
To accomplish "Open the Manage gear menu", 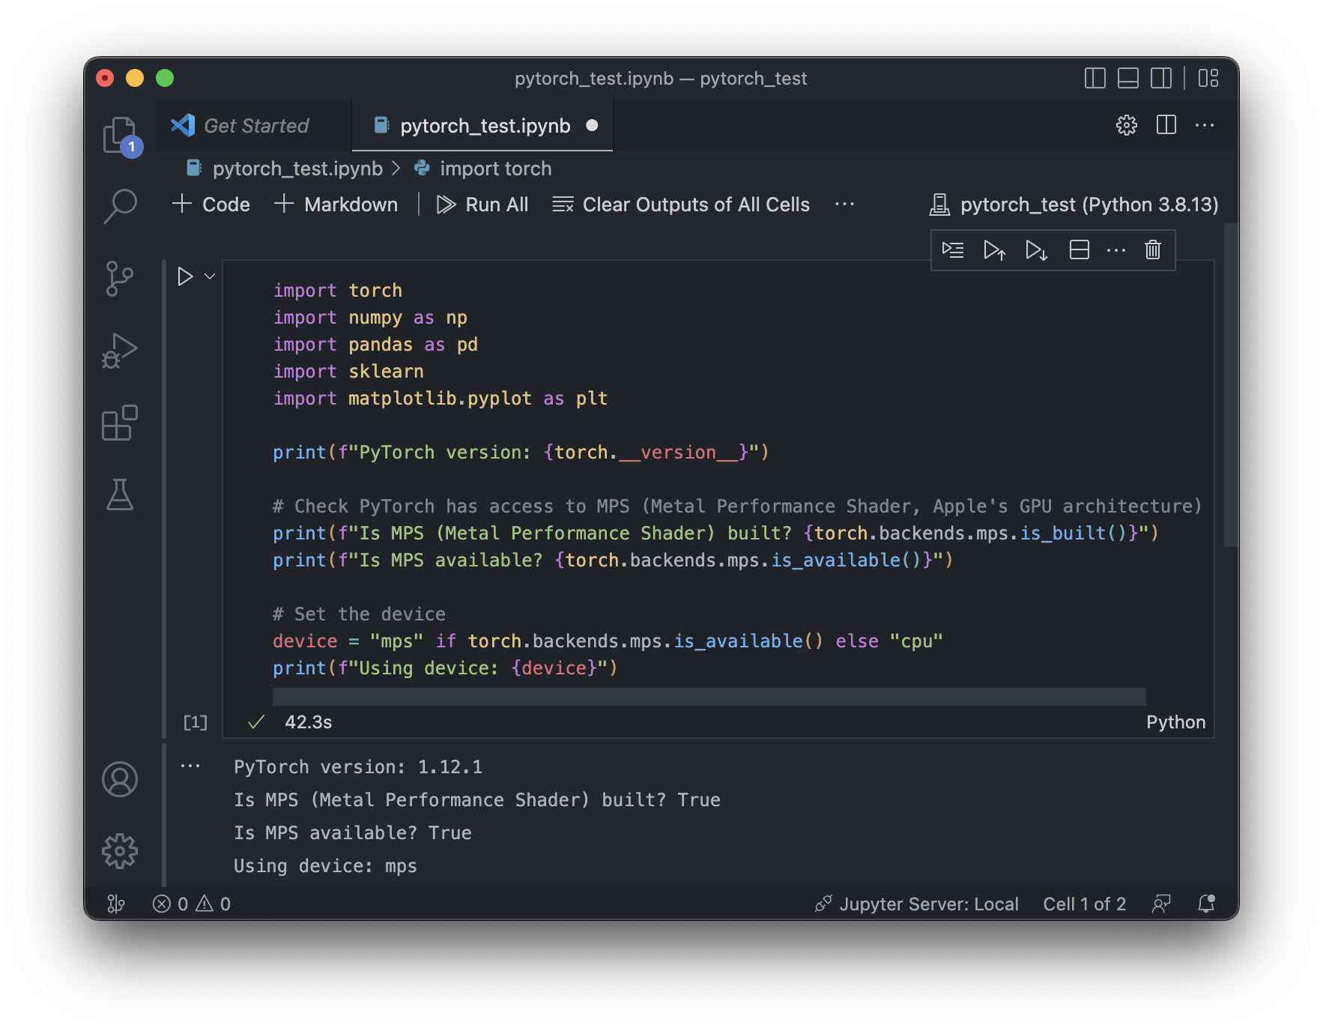I will [120, 851].
